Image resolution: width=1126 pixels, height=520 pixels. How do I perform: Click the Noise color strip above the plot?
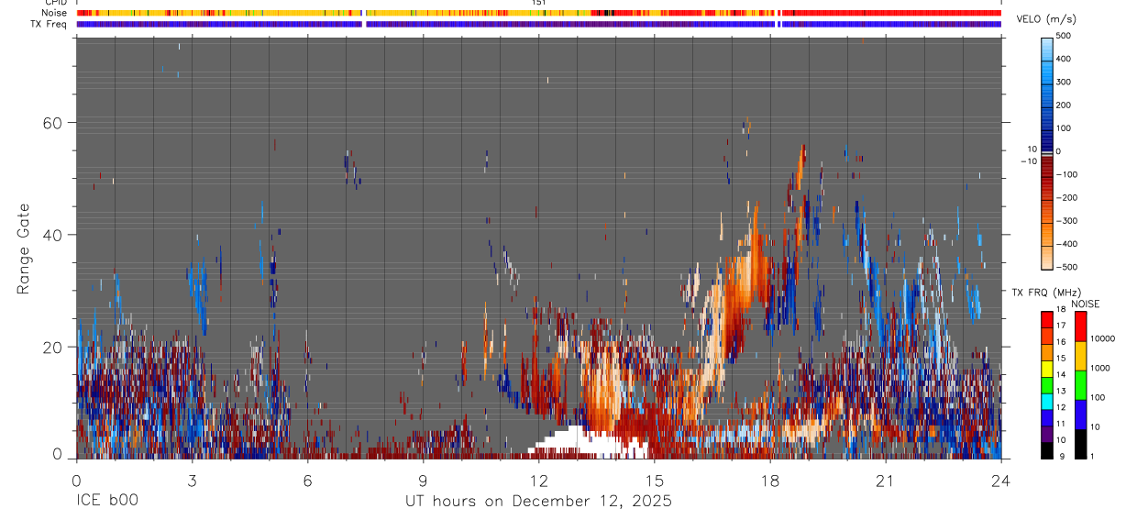539,13
